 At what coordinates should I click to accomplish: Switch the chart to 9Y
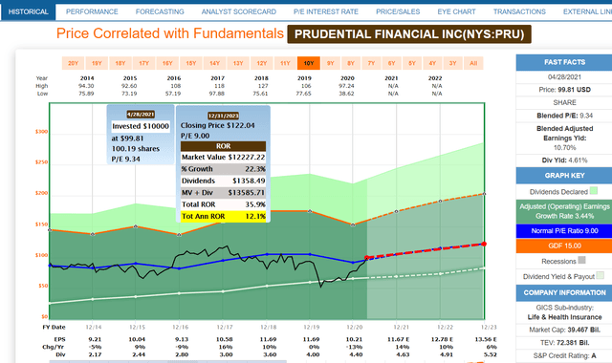click(x=331, y=63)
